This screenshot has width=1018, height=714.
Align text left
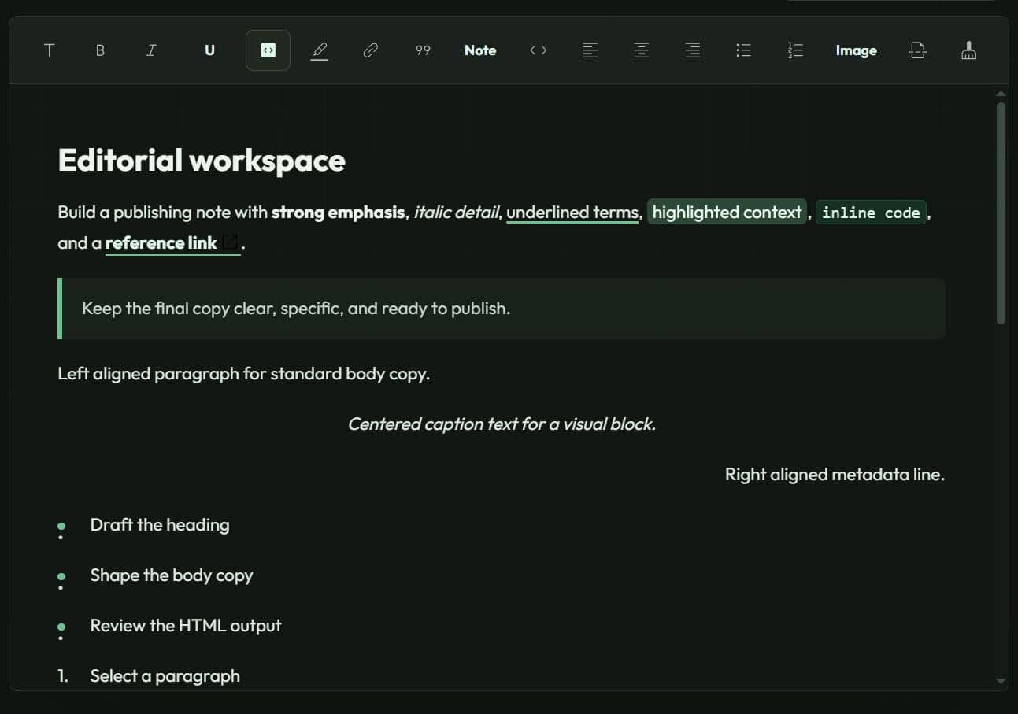tap(590, 50)
